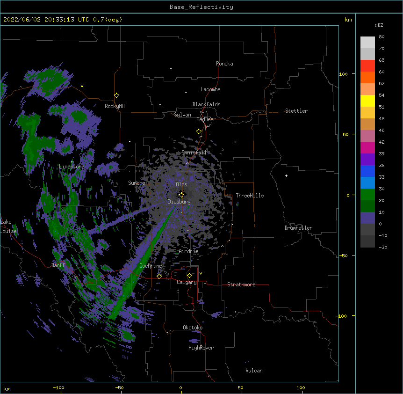Click the RockyMH label

(115, 106)
